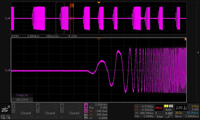Click the orange trigger position marker at top

tap(99, 2)
